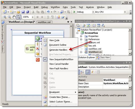The image size is (135, 109).
Task: Collapse the Workflow1.cs tree node
Action: pyautogui.click(x=81, y=52)
